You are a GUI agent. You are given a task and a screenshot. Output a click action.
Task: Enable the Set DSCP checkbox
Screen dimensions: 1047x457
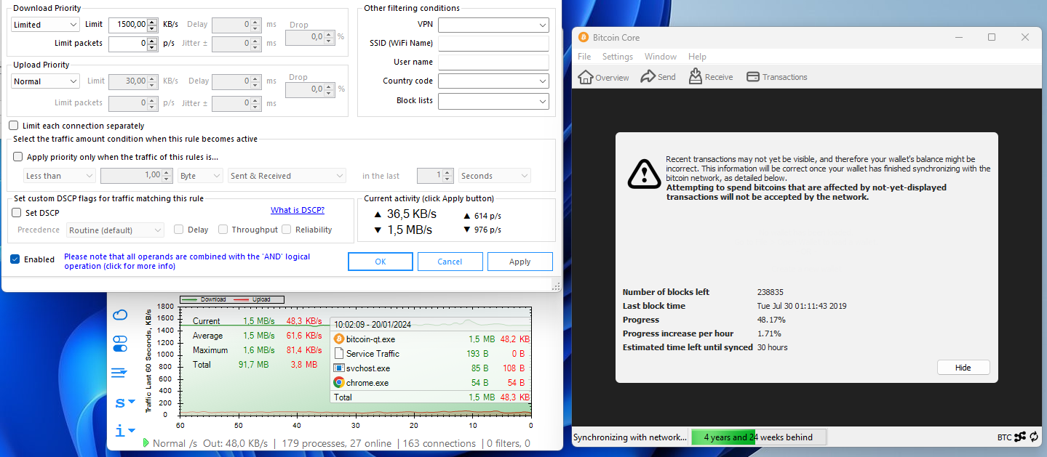pos(17,213)
